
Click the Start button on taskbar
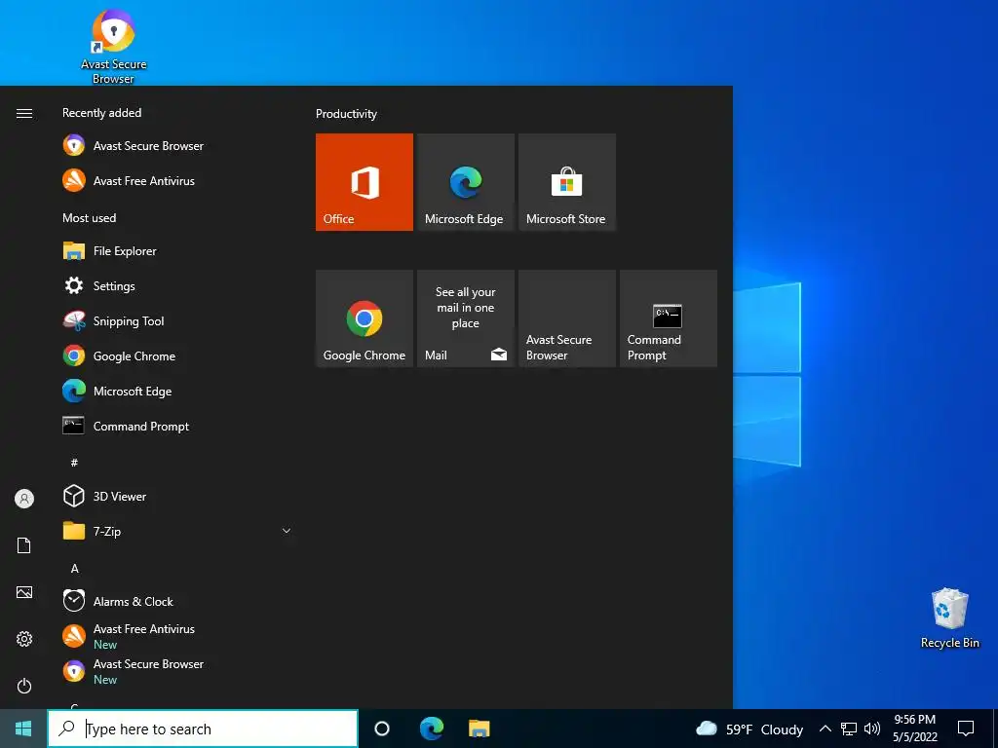point(23,729)
